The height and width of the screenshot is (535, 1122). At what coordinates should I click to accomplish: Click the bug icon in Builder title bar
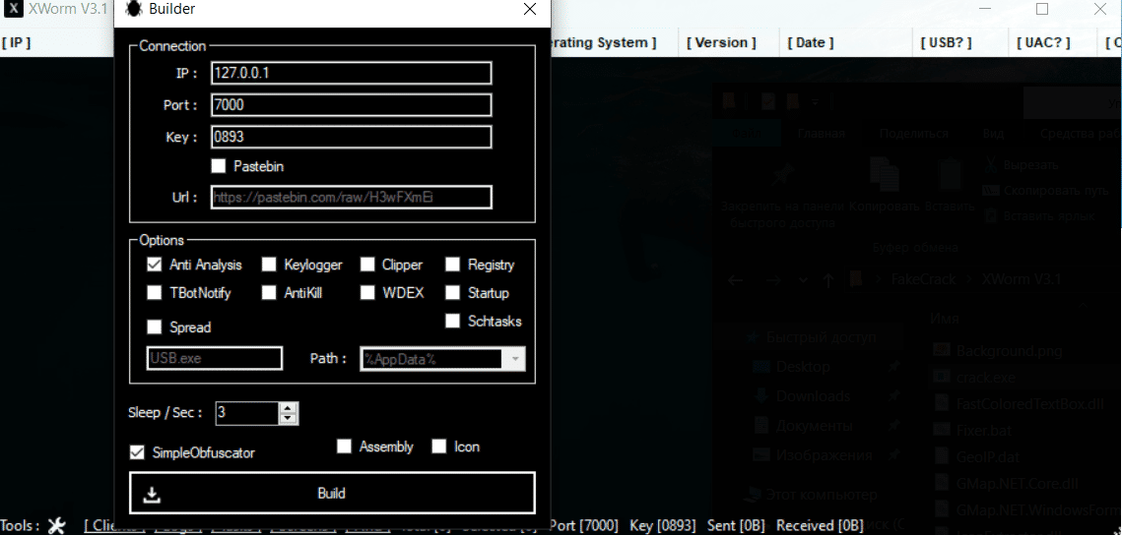tap(133, 9)
